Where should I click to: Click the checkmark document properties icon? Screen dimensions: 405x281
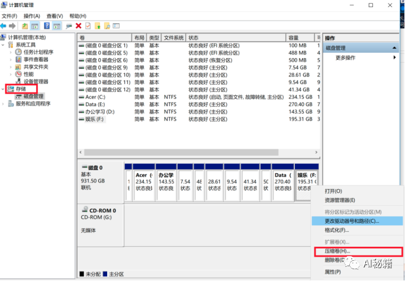88,26
